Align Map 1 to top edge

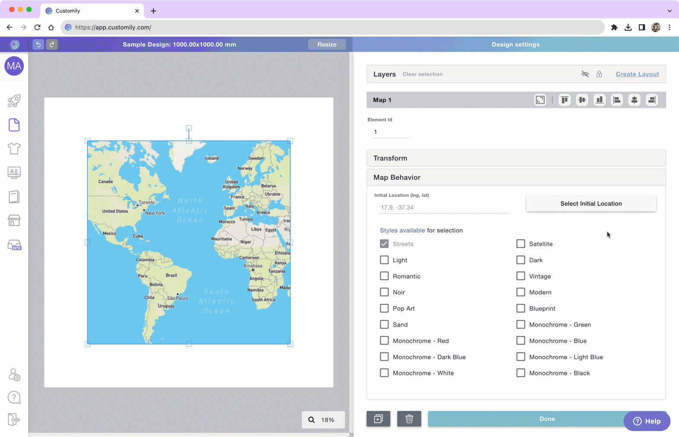tap(565, 100)
